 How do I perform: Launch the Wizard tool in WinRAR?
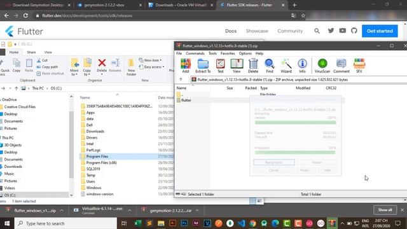pos(286,66)
